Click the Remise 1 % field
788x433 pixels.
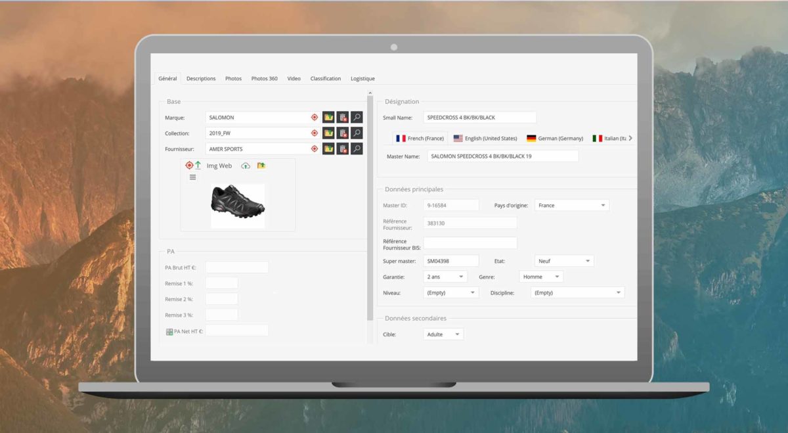click(x=221, y=283)
